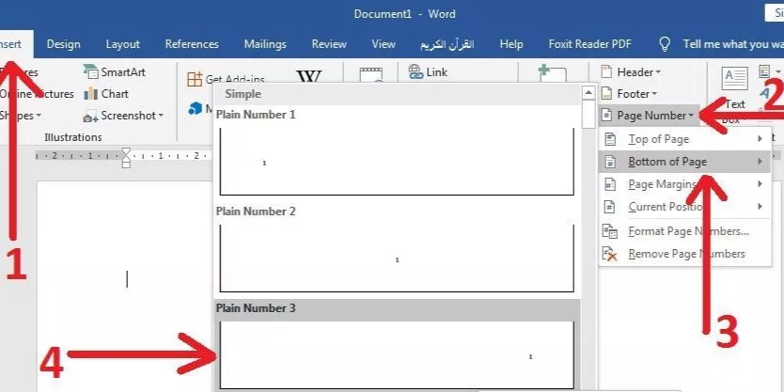
Task: Select the Plain Number 2 thumbnail
Action: tap(397, 259)
